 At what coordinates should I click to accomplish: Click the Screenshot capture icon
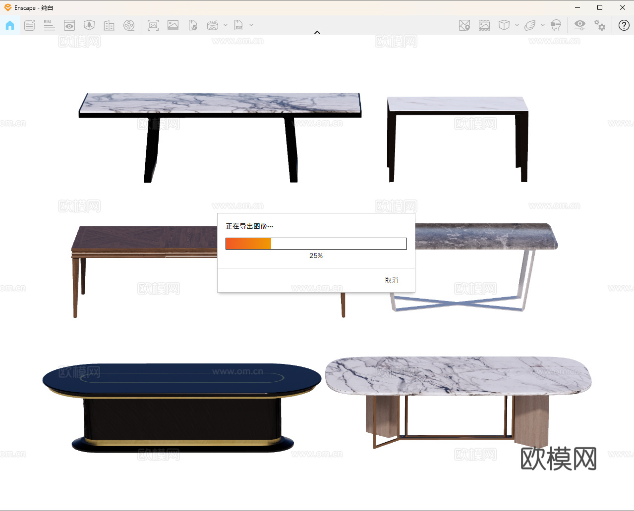coord(153,25)
